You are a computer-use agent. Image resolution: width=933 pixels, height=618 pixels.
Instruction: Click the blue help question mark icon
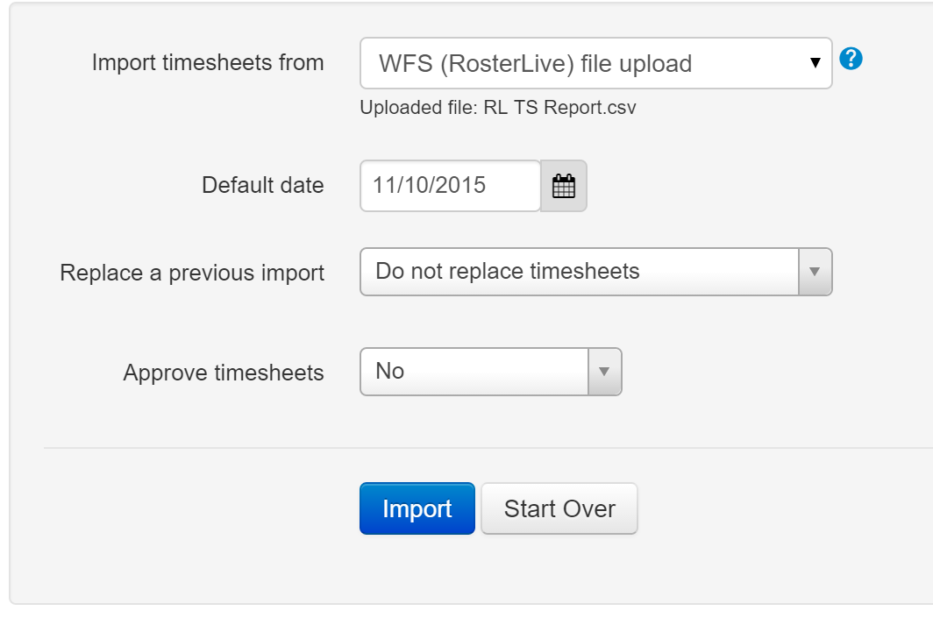(x=850, y=60)
